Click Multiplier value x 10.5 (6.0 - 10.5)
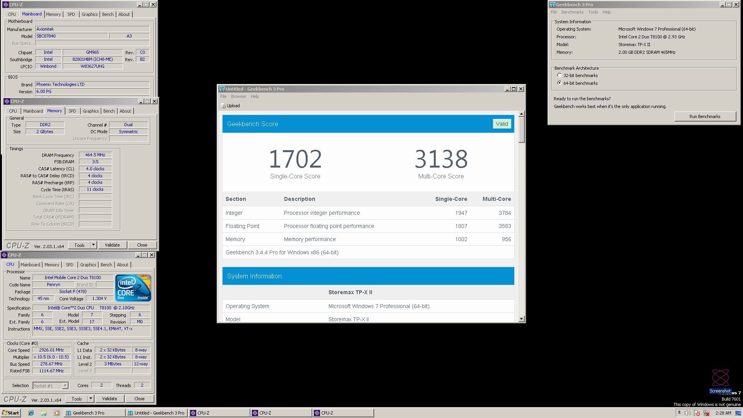Viewport: 743px width, 418px height. click(x=51, y=357)
